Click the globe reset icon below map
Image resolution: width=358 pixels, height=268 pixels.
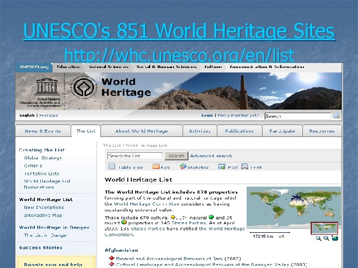coord(335,238)
